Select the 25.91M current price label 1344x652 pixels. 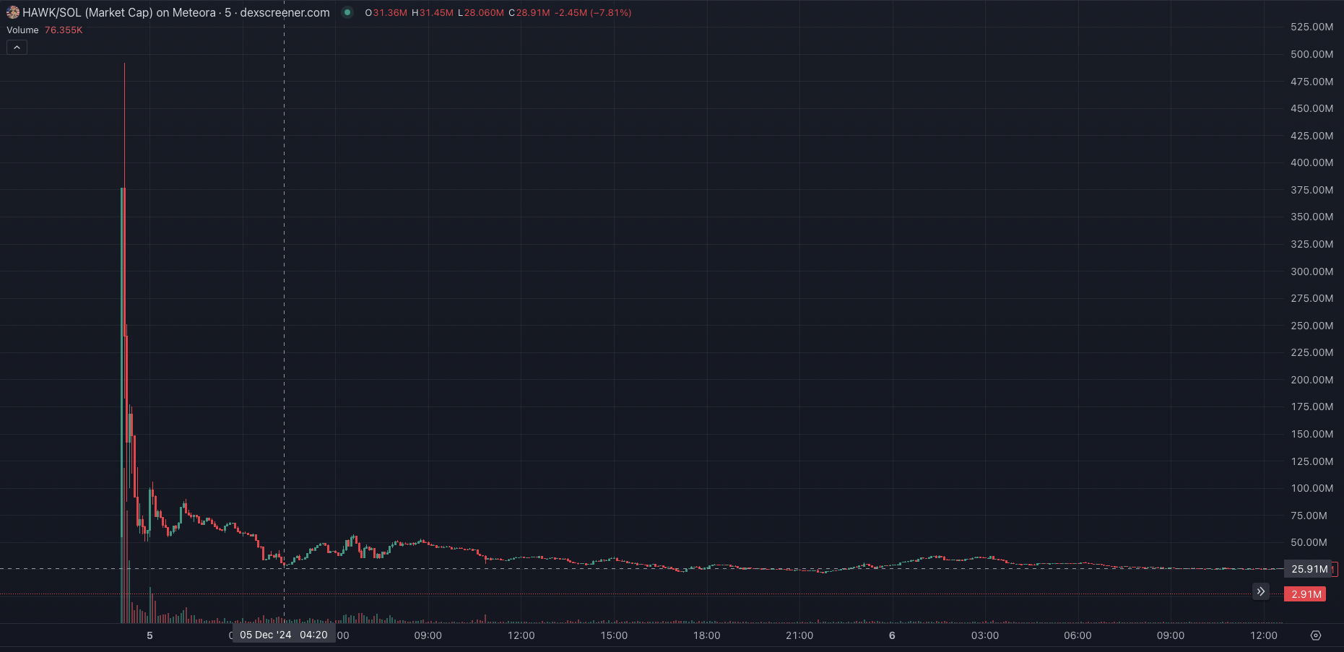coord(1309,568)
